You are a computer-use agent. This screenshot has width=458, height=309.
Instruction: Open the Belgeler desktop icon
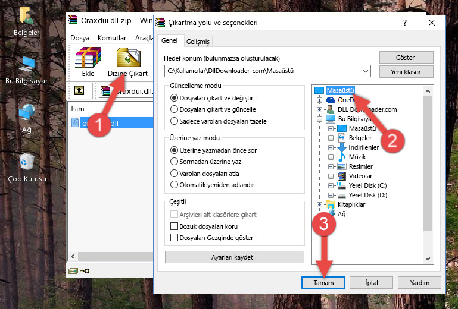tap(26, 21)
